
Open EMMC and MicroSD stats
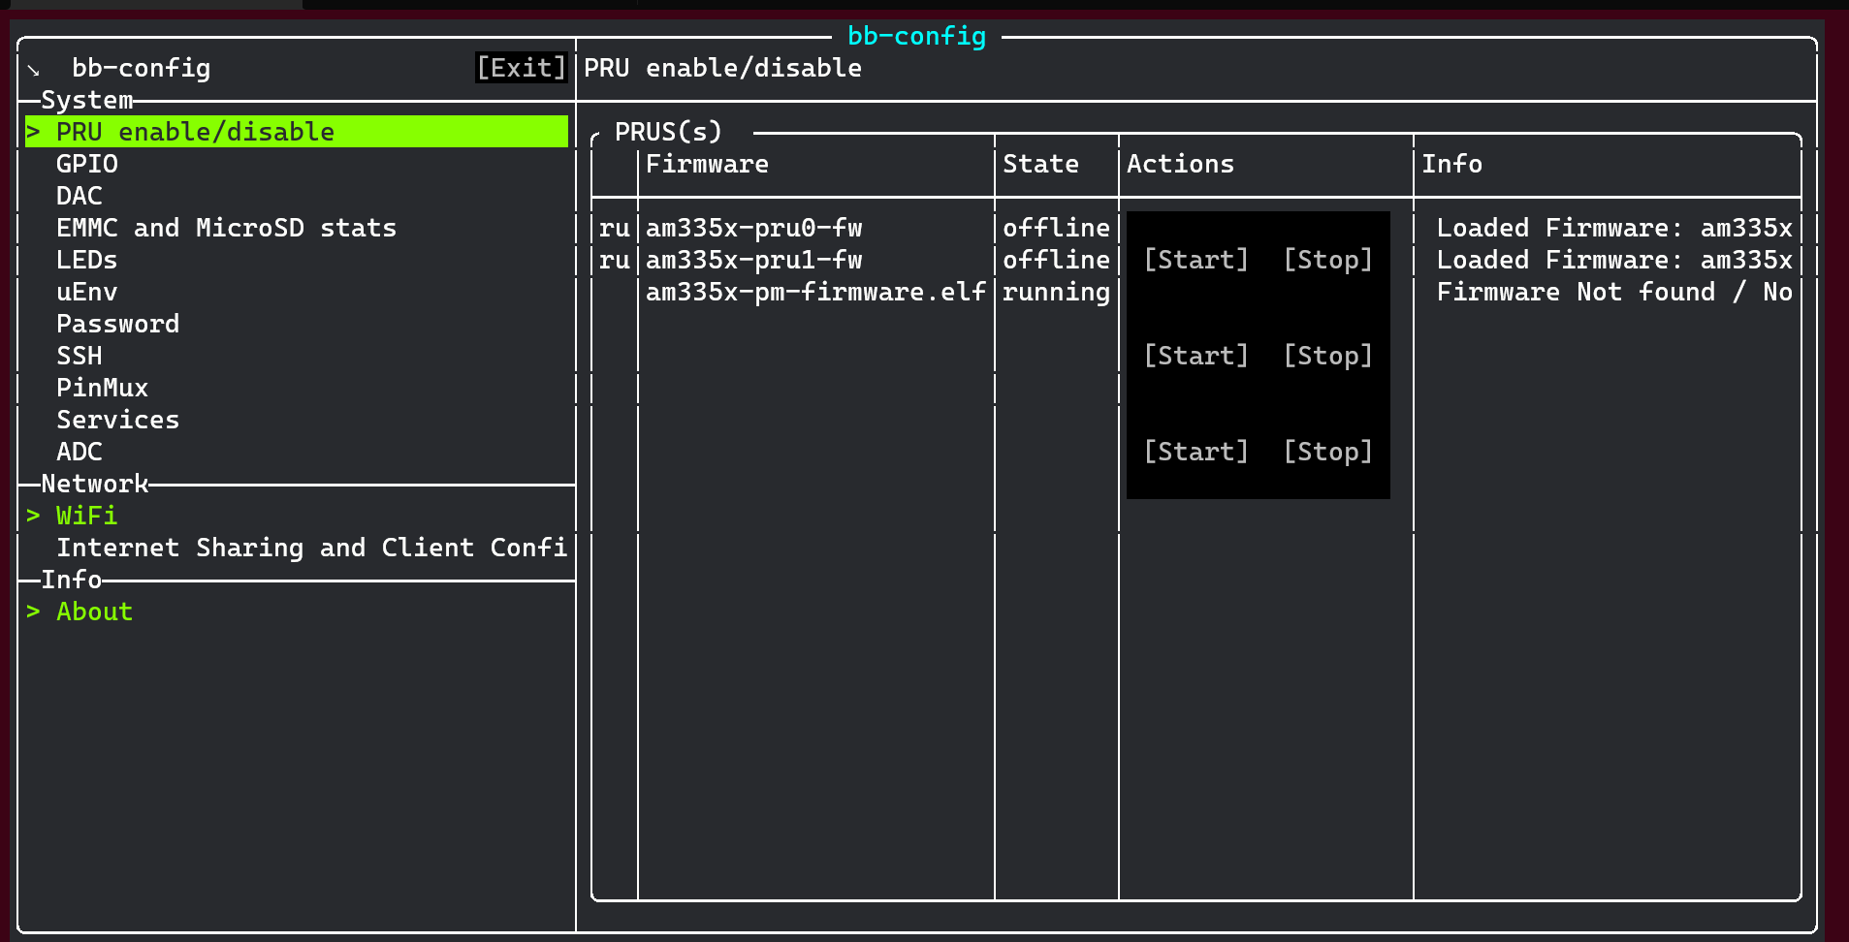(226, 228)
